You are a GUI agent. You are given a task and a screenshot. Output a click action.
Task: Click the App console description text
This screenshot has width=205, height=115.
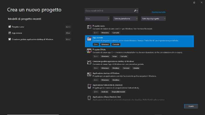[136, 41]
